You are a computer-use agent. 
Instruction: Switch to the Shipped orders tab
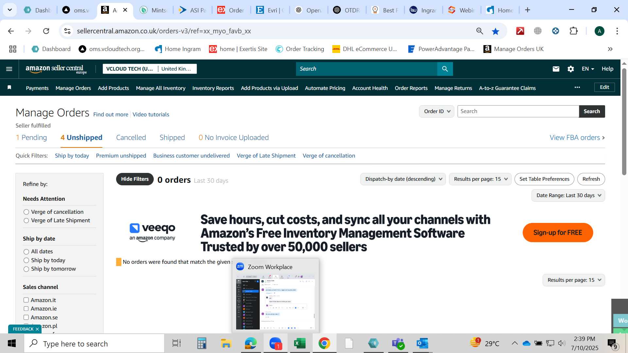[x=172, y=138]
